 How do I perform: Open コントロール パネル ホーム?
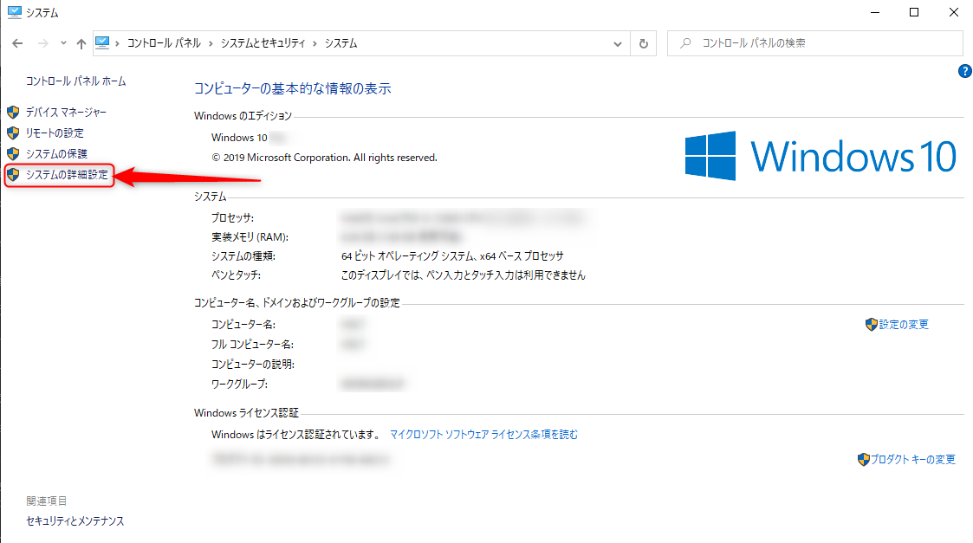(75, 81)
